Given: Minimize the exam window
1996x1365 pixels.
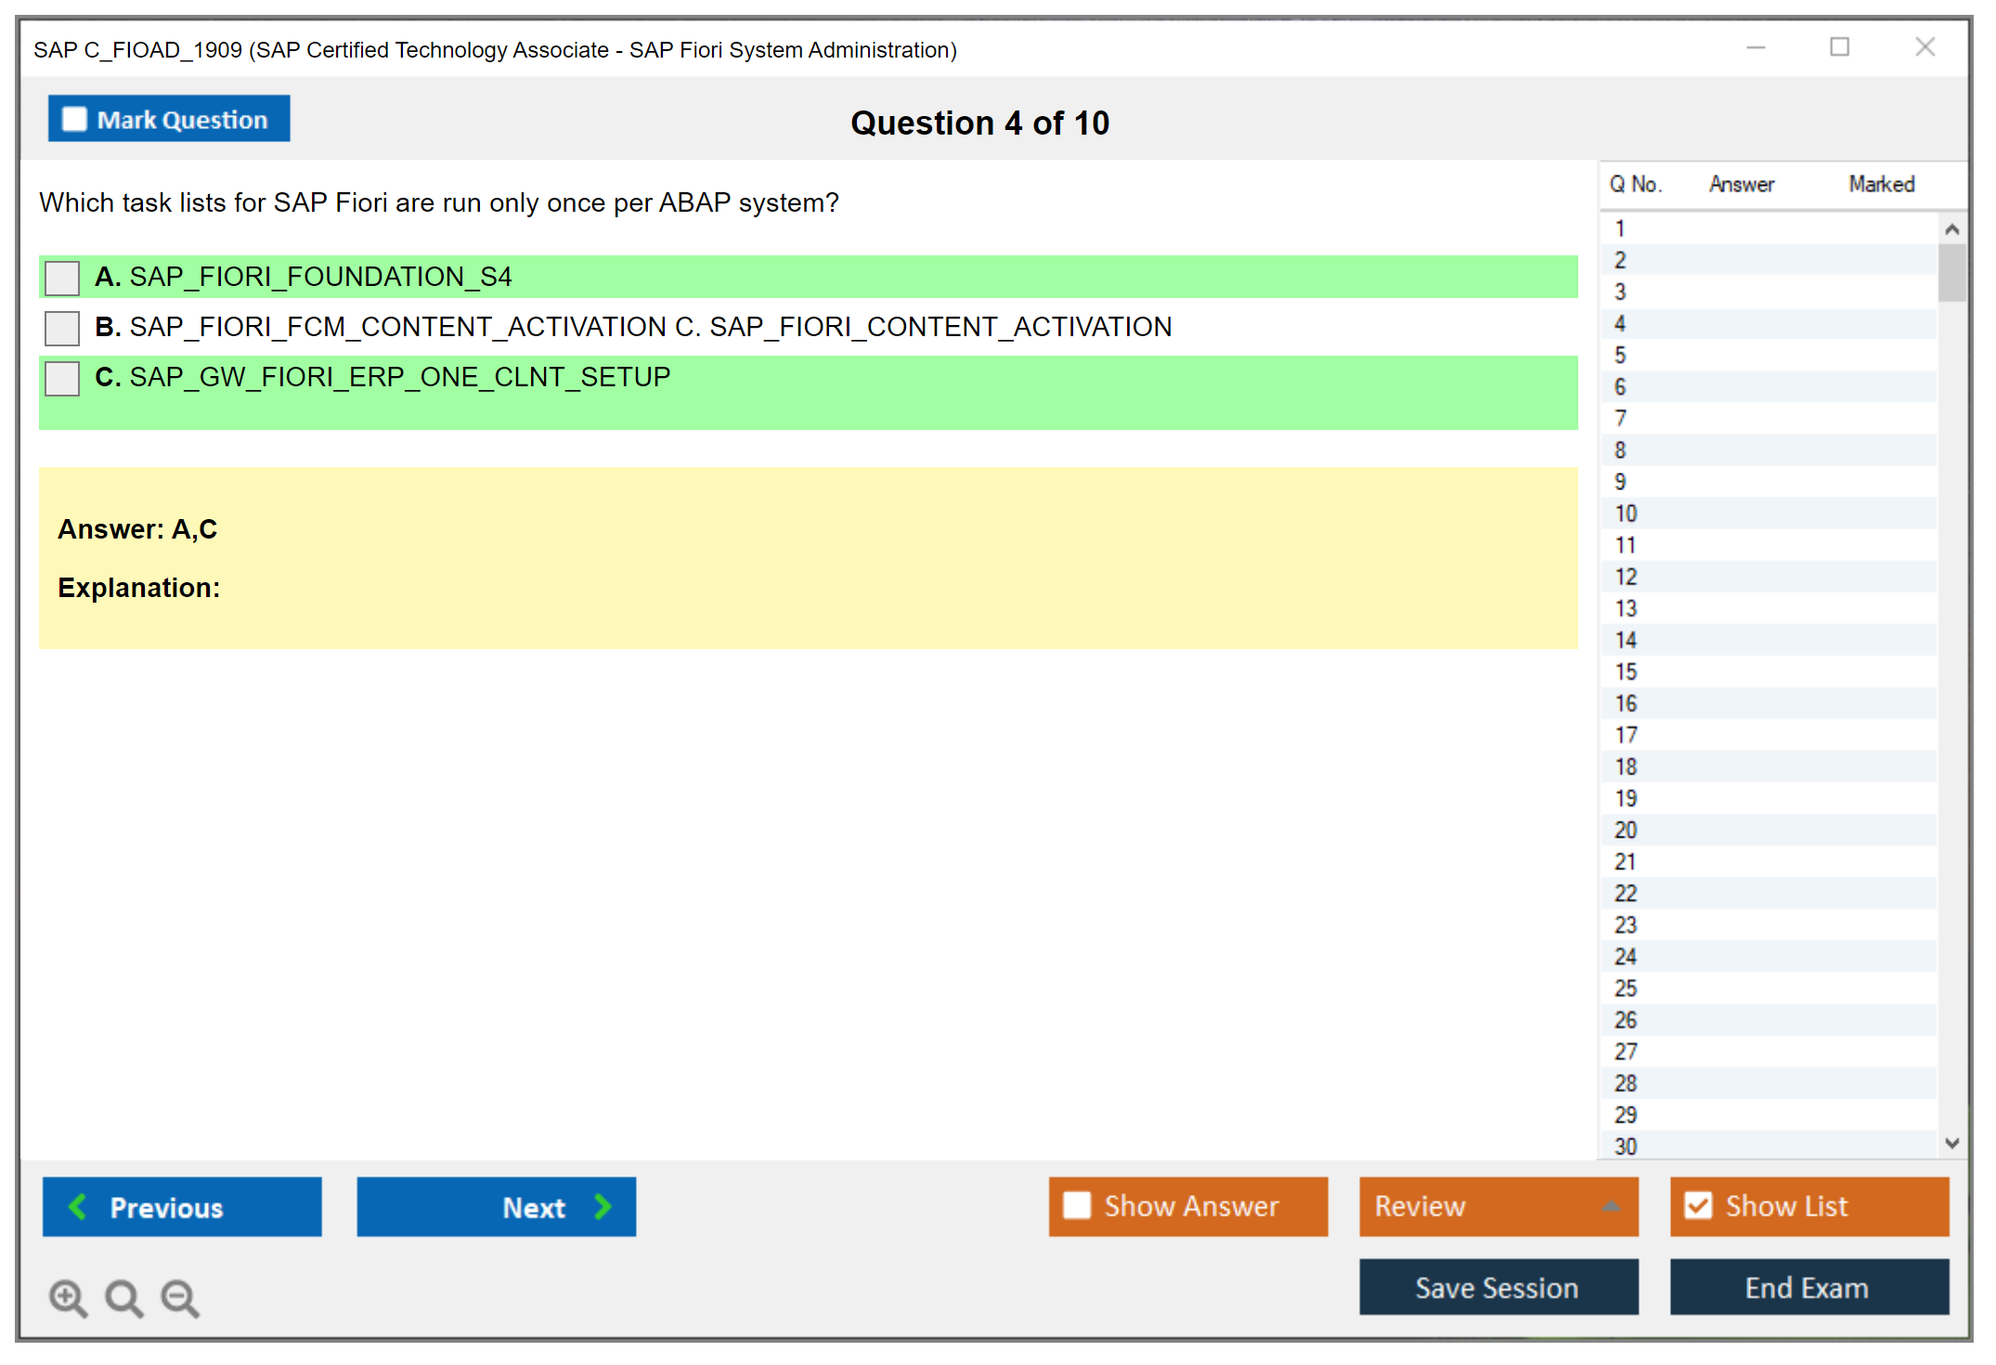Looking at the screenshot, I should click(1756, 47).
